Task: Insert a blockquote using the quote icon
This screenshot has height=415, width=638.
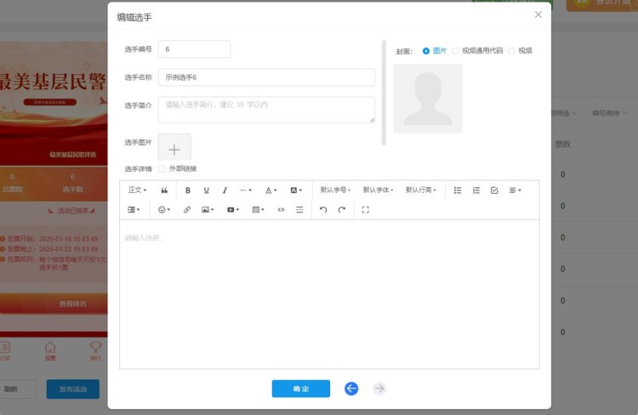Action: pos(164,190)
